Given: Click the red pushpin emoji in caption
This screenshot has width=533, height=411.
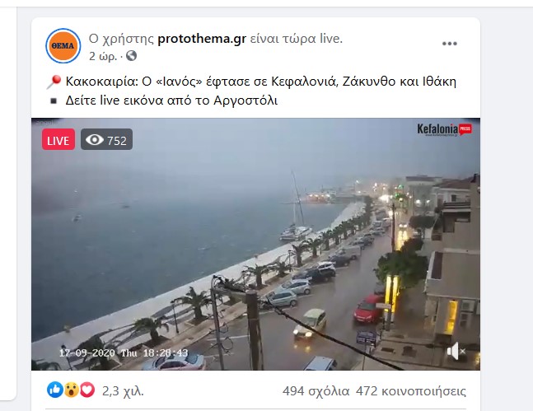Looking at the screenshot, I should point(54,82).
